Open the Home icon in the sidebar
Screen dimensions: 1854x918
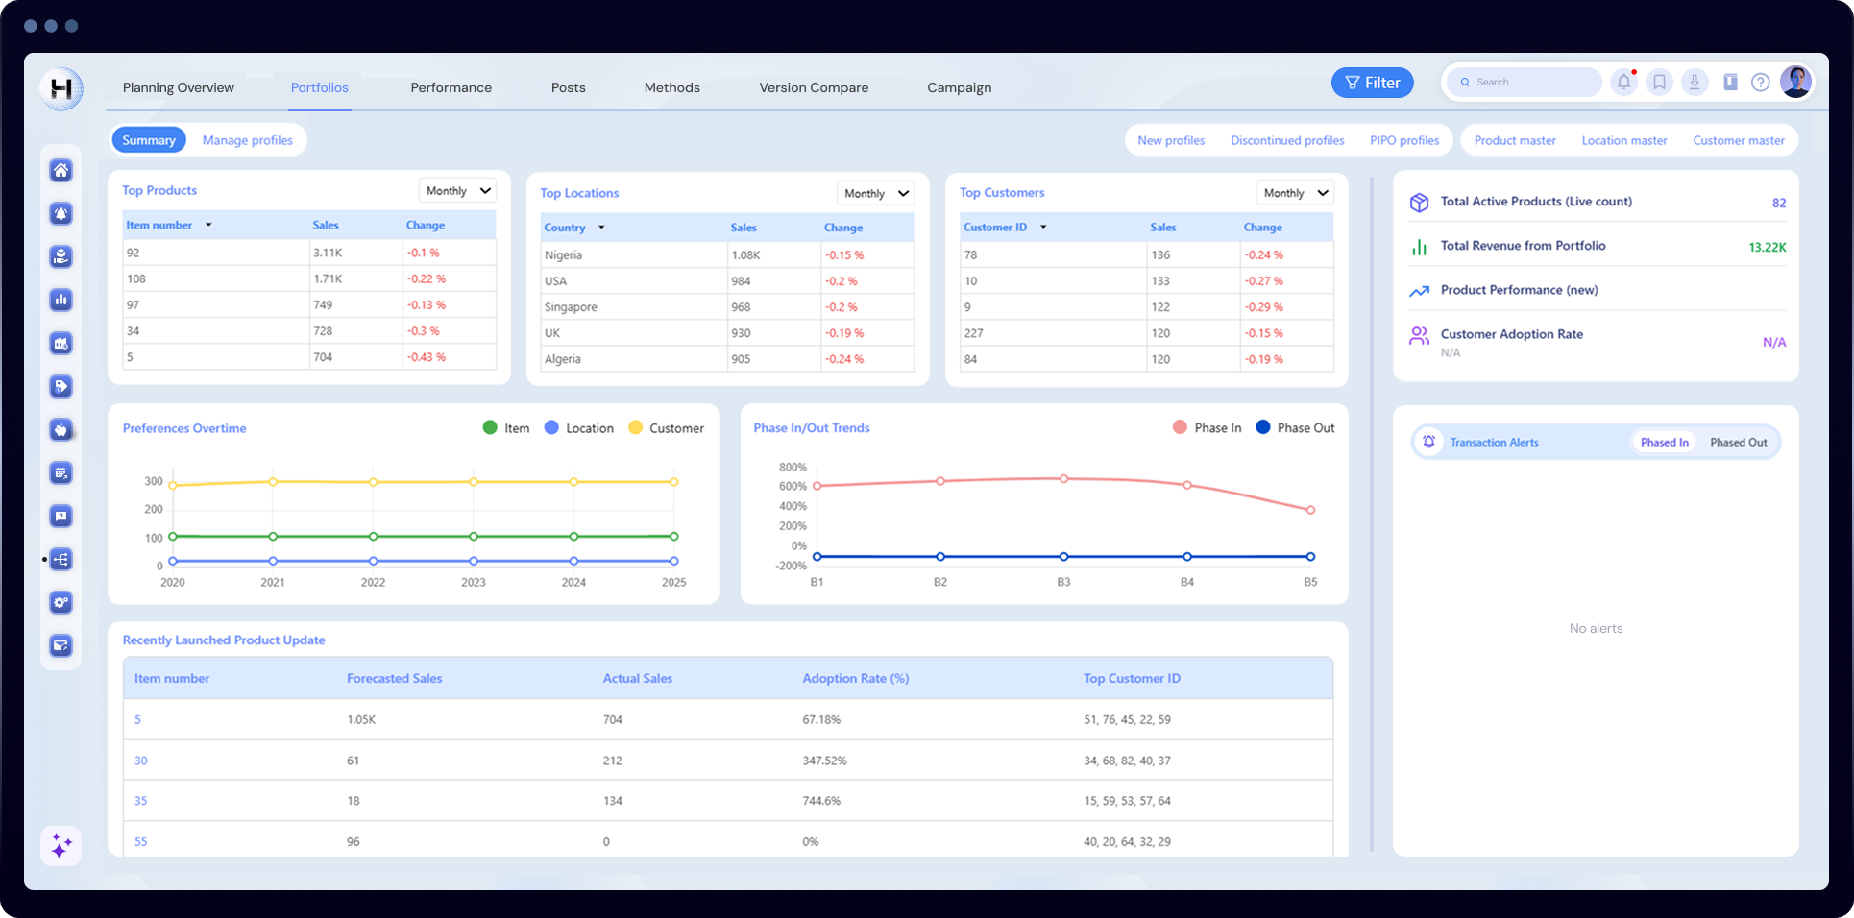click(x=61, y=170)
